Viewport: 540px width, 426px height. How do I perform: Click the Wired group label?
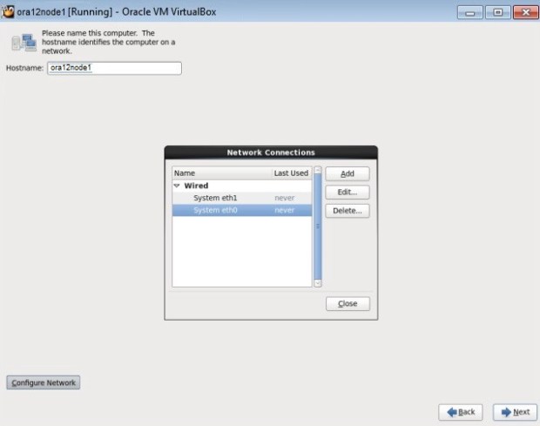[x=196, y=186]
